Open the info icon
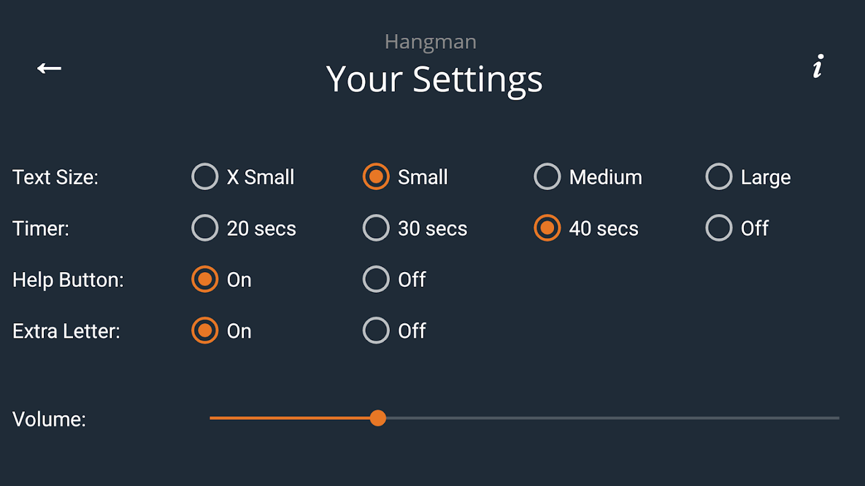The height and width of the screenshot is (486, 865). pyautogui.click(x=818, y=66)
